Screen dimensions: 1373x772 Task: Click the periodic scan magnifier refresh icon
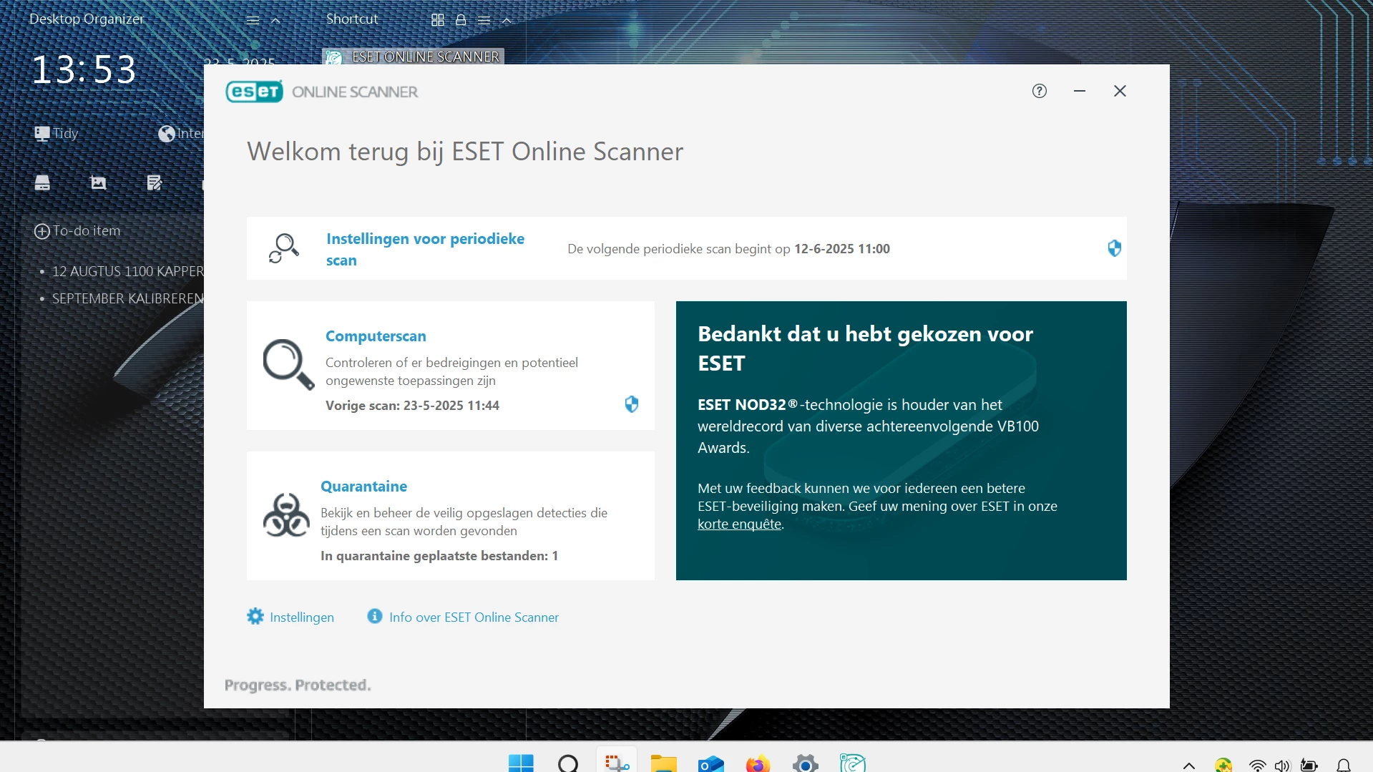click(283, 248)
